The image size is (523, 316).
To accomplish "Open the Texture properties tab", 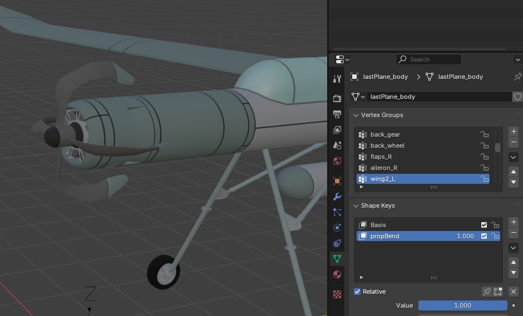I will [337, 294].
